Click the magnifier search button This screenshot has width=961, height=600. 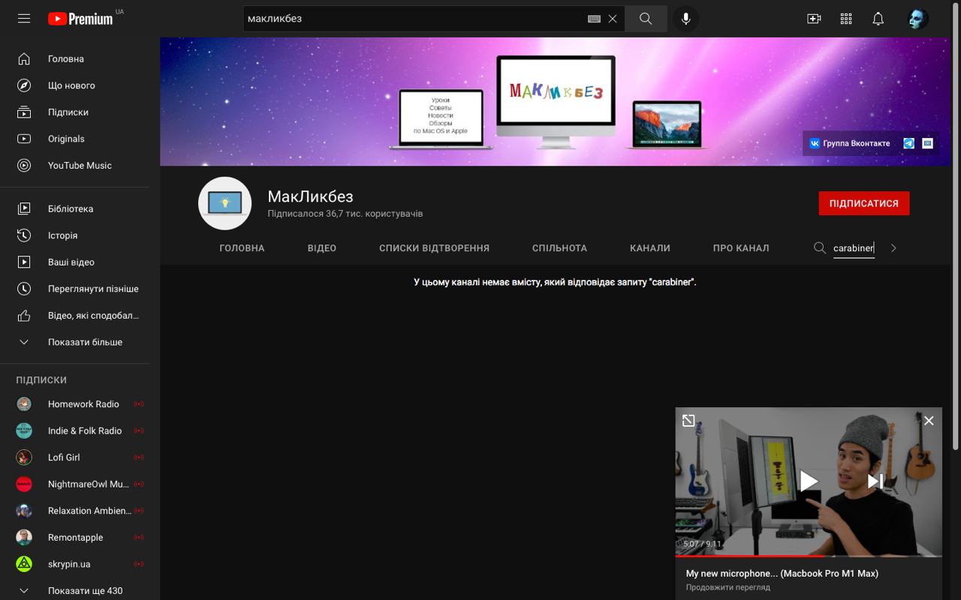pyautogui.click(x=646, y=19)
